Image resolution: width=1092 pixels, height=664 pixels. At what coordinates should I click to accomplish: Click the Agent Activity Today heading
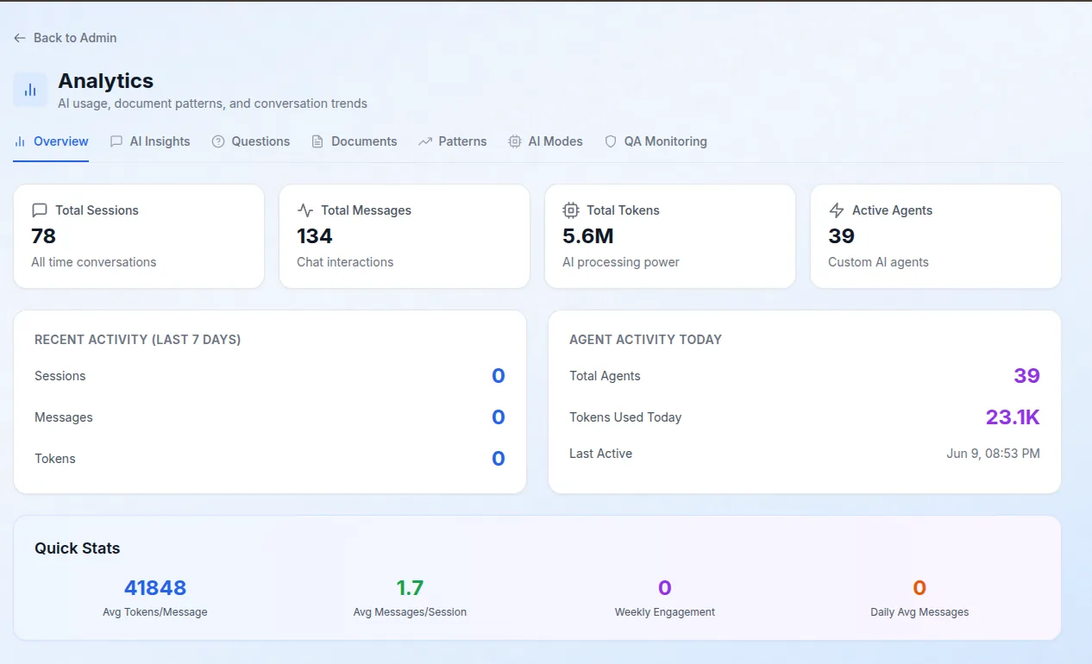[645, 340]
